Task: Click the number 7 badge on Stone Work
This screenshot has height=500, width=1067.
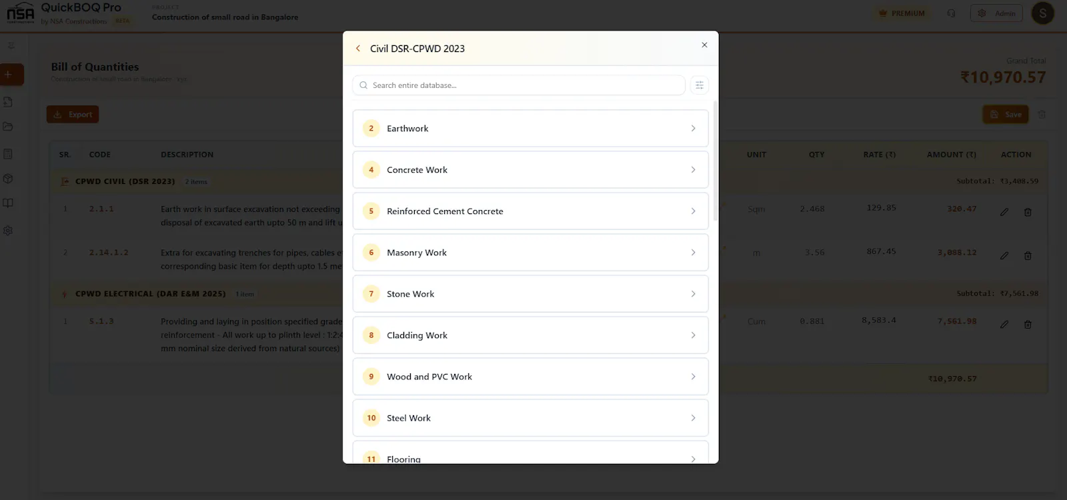Action: pyautogui.click(x=371, y=293)
